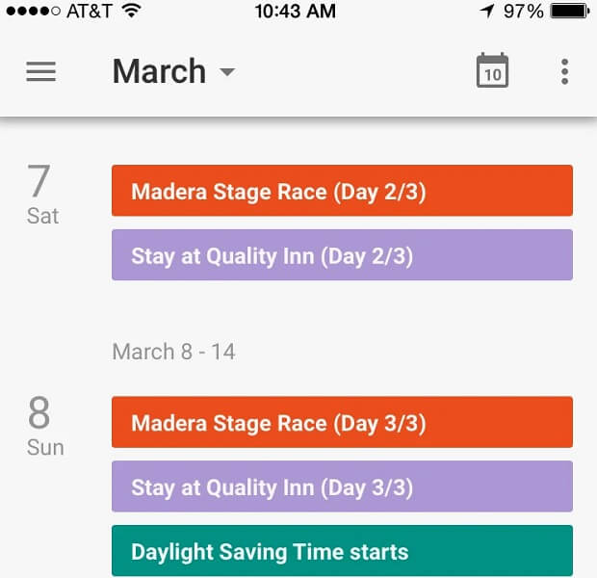597x578 pixels.
Task: Select Sunday the 8th date label
Action: click(42, 424)
